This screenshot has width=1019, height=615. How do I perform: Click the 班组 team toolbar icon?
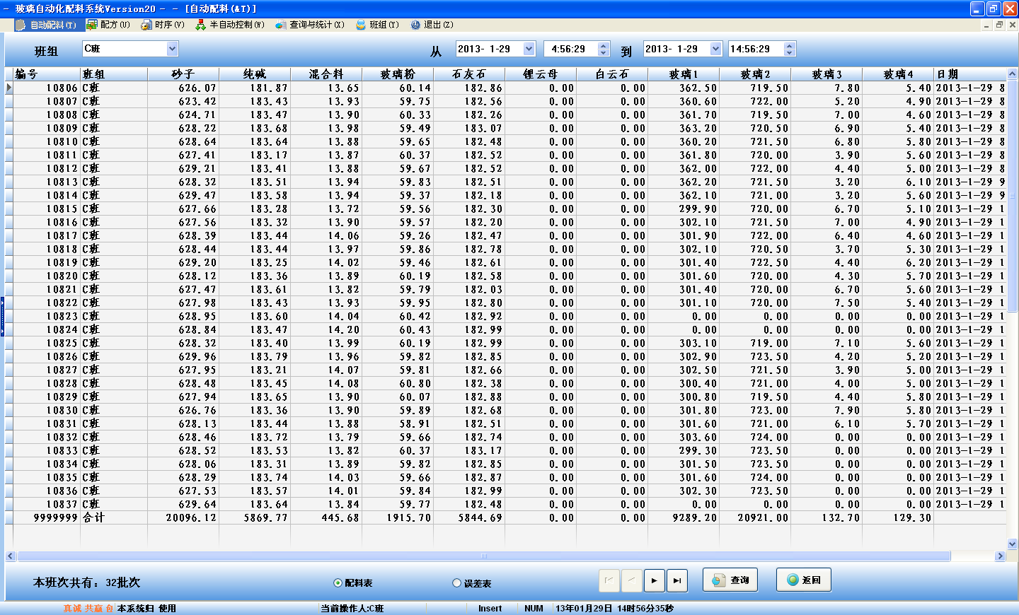pos(361,25)
